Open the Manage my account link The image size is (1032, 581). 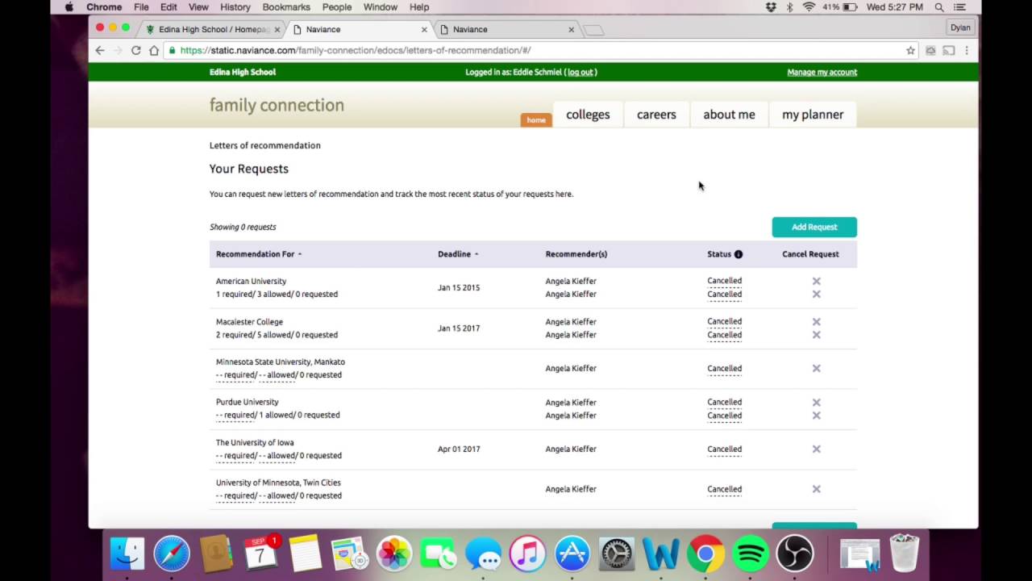coord(822,72)
